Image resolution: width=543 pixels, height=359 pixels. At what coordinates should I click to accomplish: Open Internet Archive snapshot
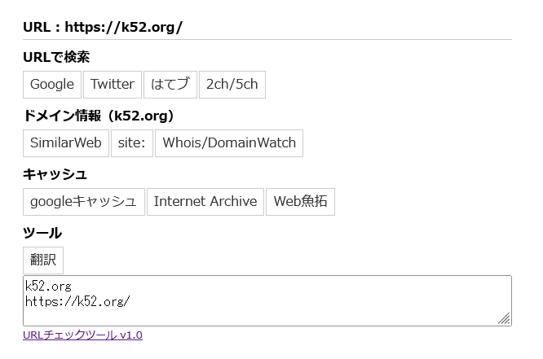205,202
